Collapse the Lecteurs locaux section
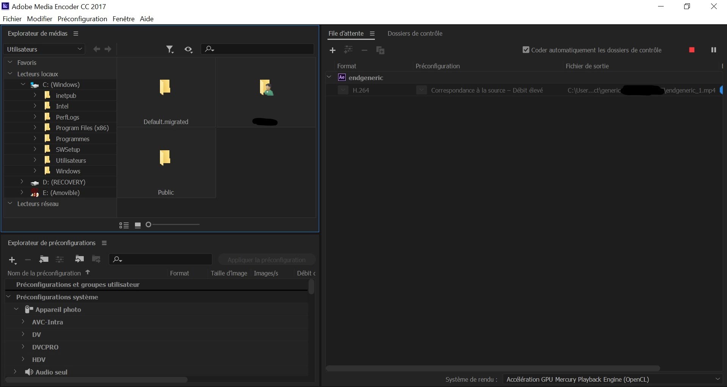Viewport: 727px width, 387px height. coord(10,74)
